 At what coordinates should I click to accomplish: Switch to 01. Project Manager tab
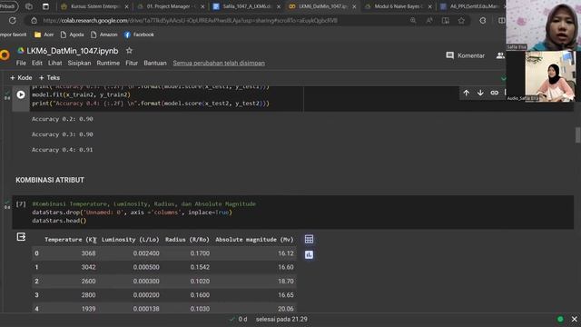(171, 6)
